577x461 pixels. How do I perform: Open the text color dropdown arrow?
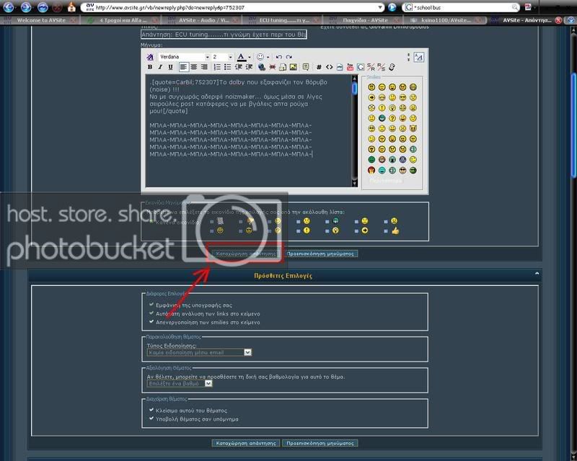(250, 58)
